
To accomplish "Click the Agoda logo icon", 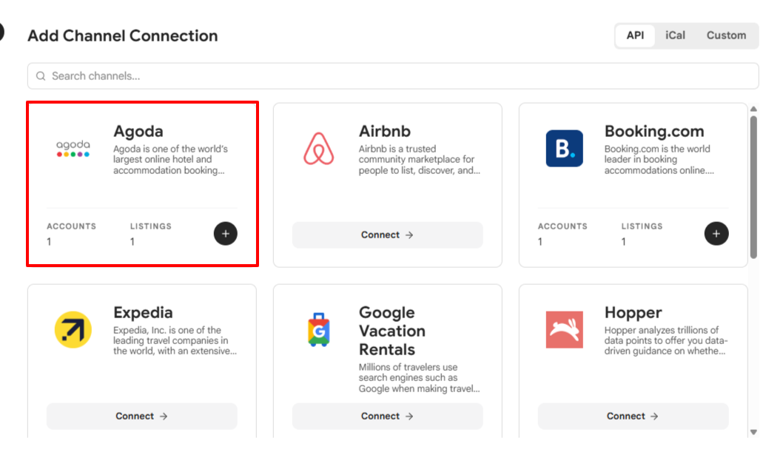I will pyautogui.click(x=73, y=148).
